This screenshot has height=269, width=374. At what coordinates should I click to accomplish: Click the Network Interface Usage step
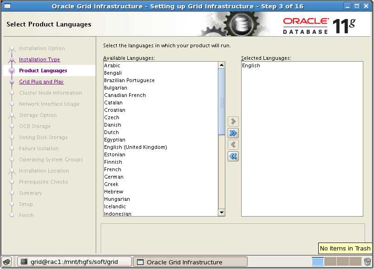click(x=49, y=104)
